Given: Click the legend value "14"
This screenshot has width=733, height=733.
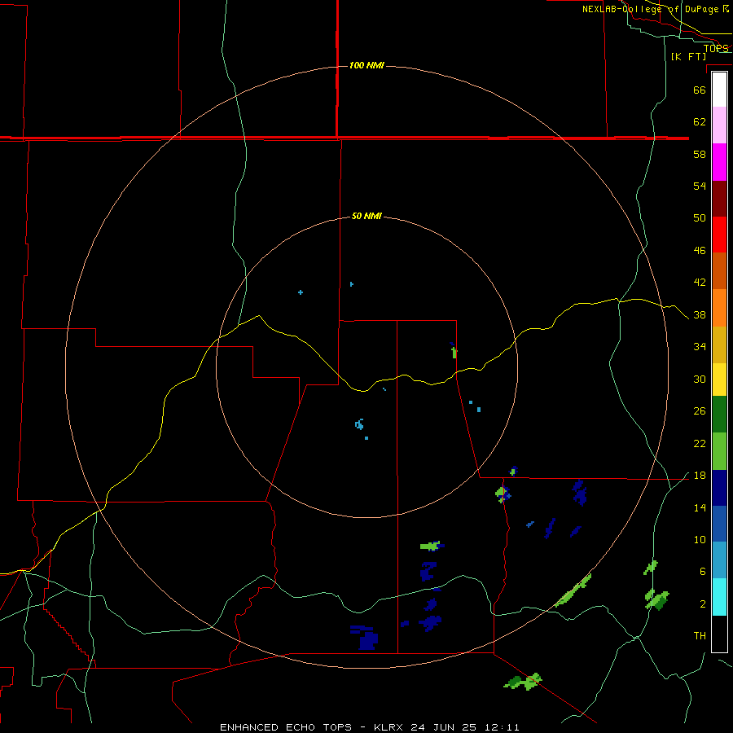Looking at the screenshot, I should coord(700,507).
